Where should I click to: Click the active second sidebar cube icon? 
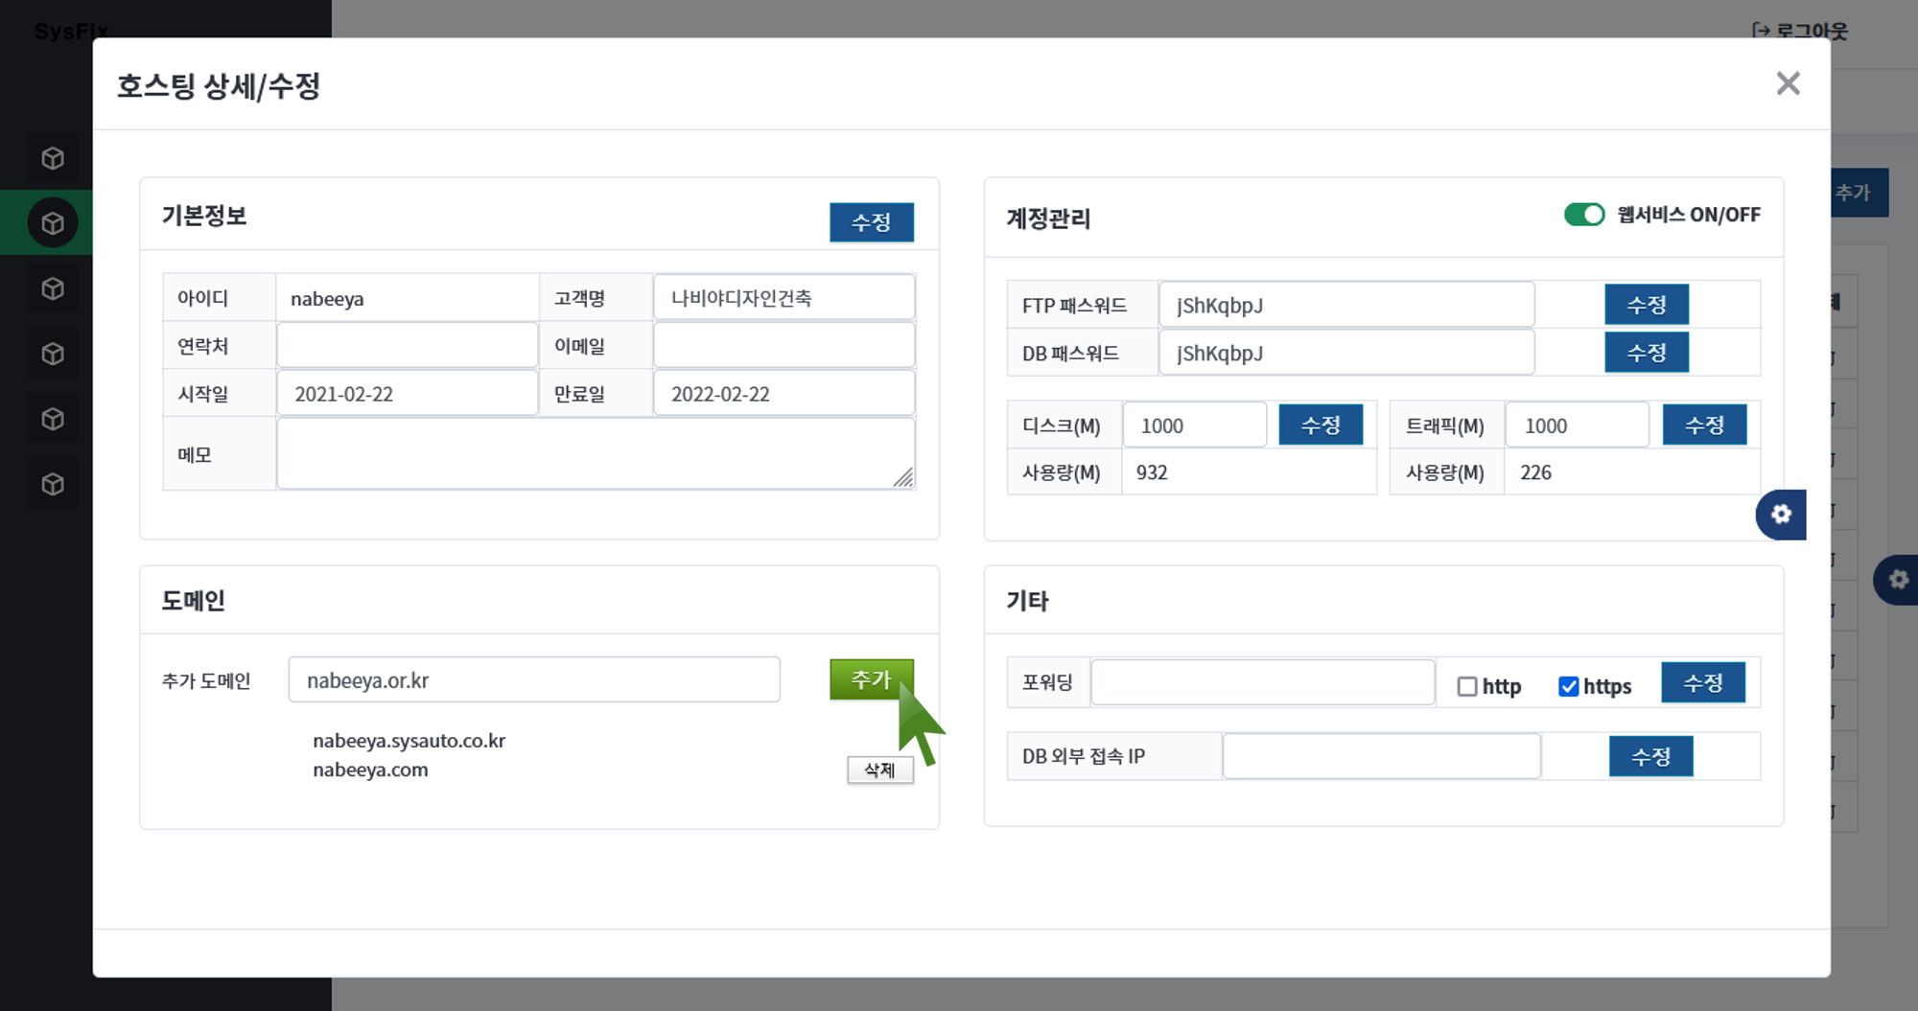(53, 223)
